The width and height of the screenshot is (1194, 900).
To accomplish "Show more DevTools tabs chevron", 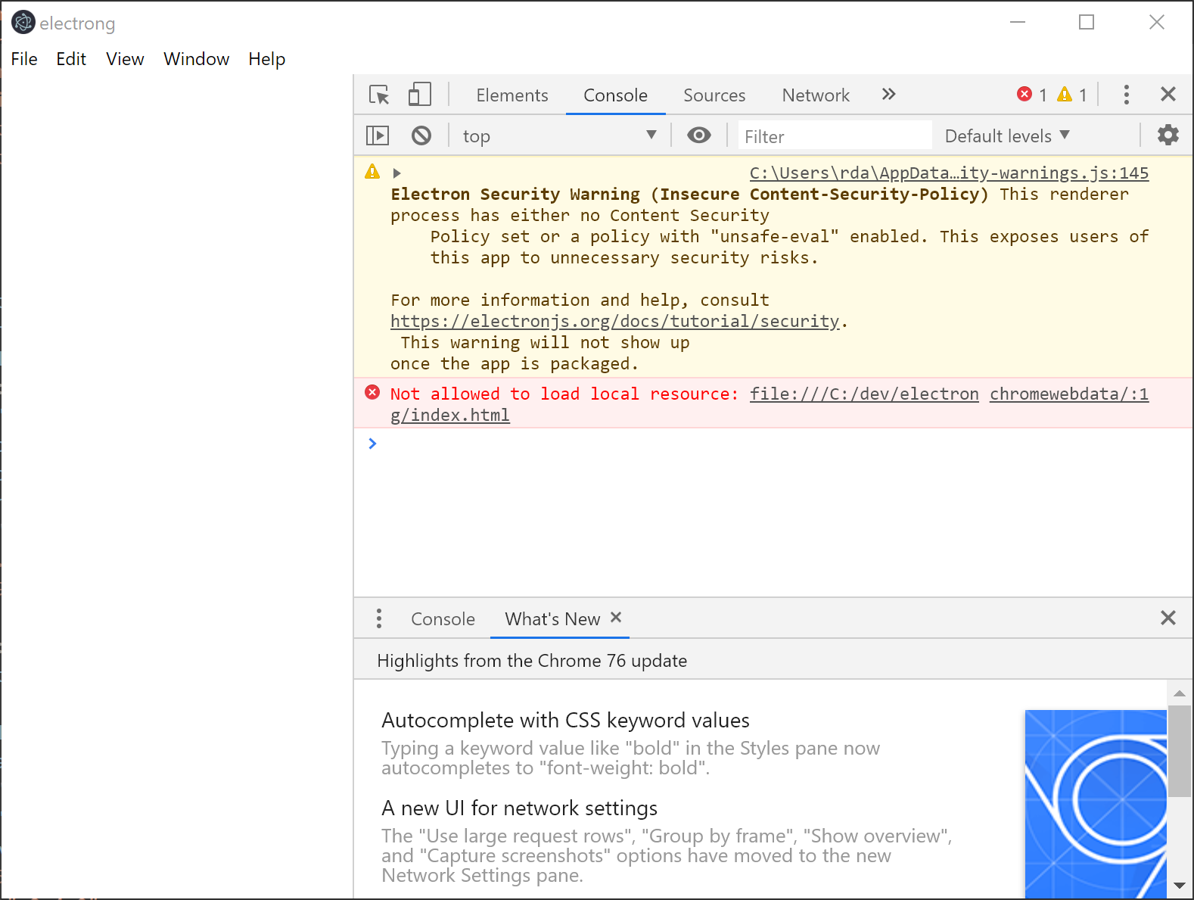I will tap(889, 94).
